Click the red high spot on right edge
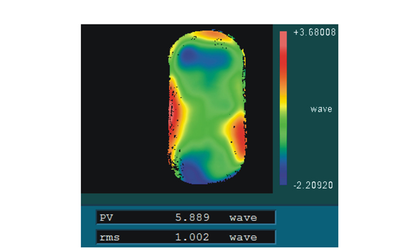This screenshot has height=251, width=419. click(x=239, y=134)
